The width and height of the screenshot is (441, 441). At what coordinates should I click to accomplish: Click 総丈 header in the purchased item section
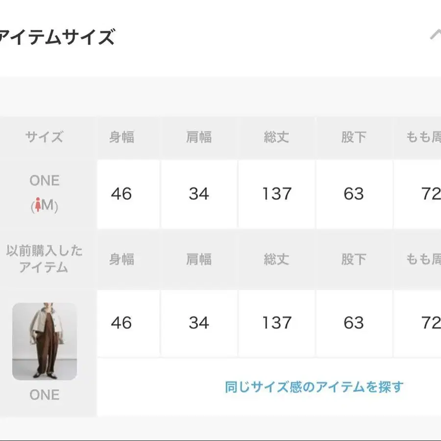pyautogui.click(x=276, y=259)
